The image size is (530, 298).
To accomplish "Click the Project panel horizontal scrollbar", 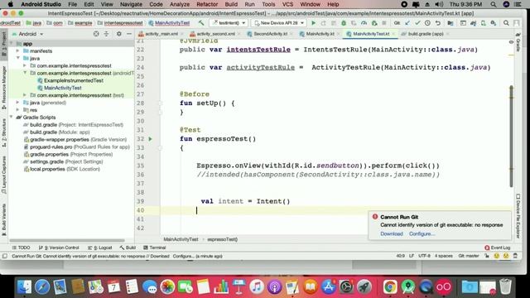I will point(67,241).
